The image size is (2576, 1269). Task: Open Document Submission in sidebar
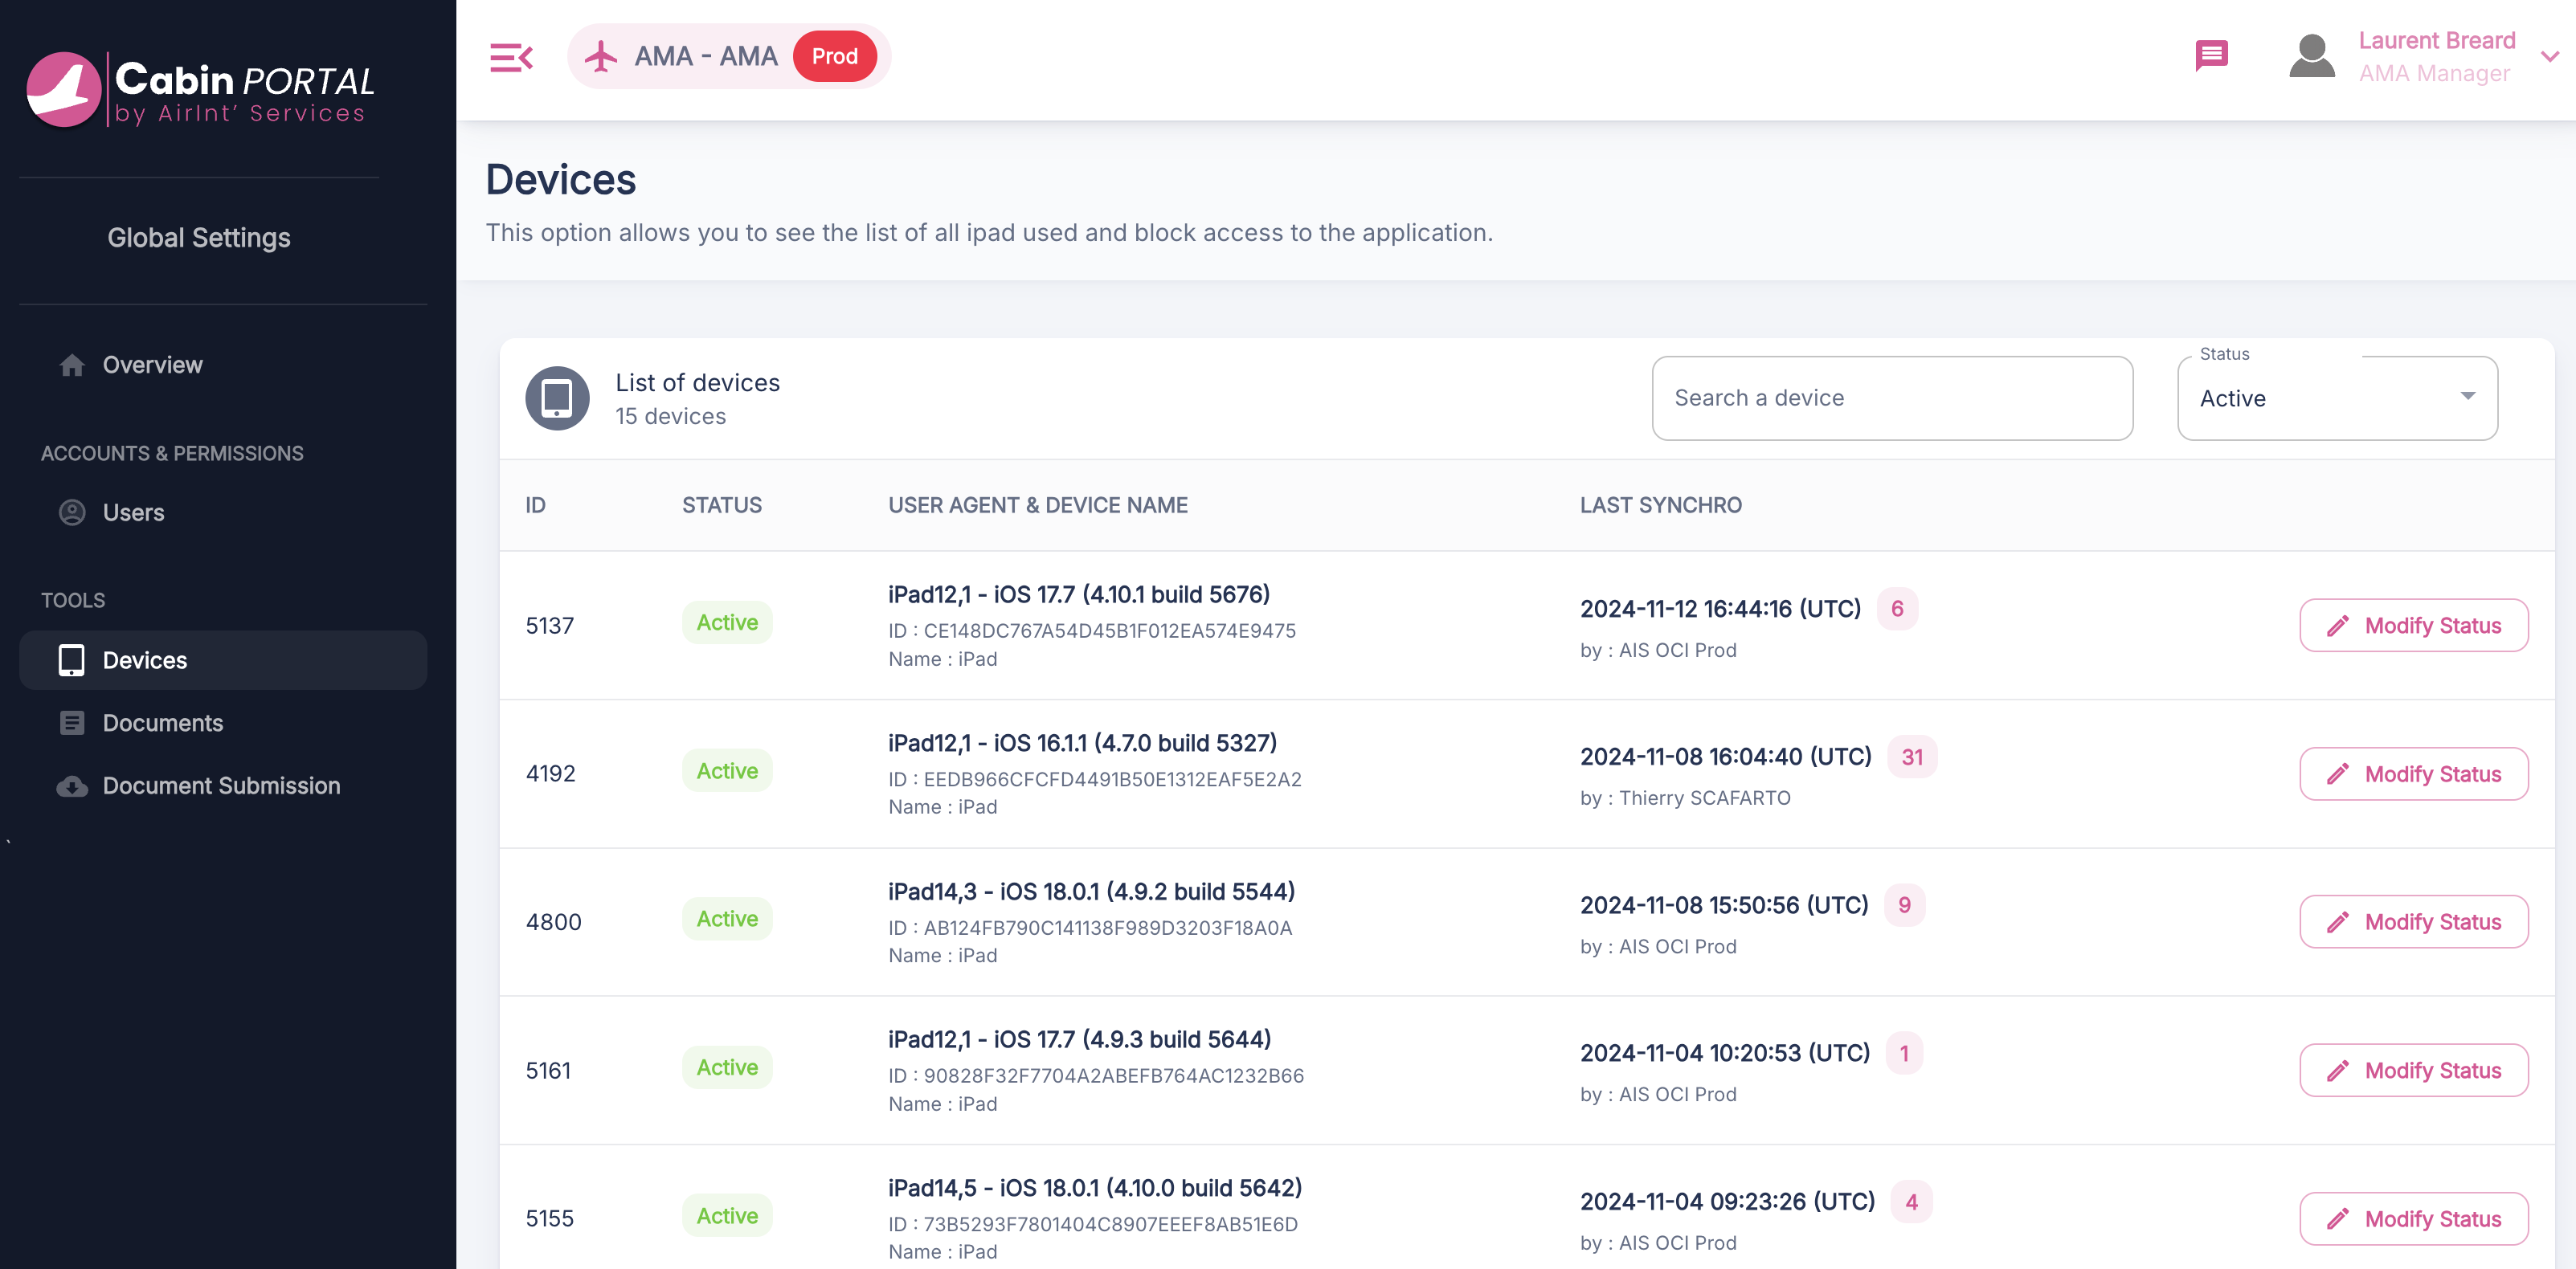(x=221, y=785)
